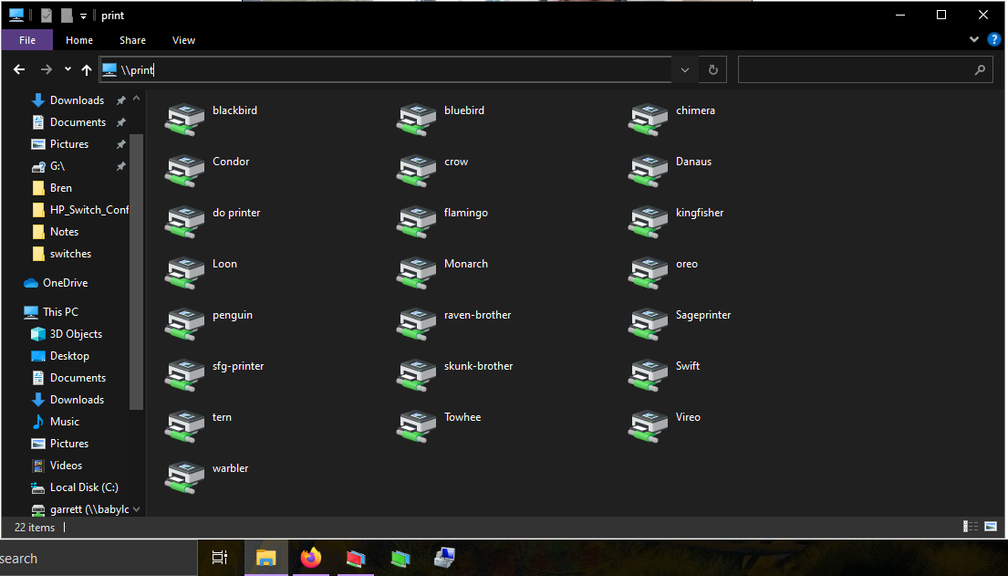Select the tern printer icon
The width and height of the screenshot is (1008, 576).
click(185, 426)
